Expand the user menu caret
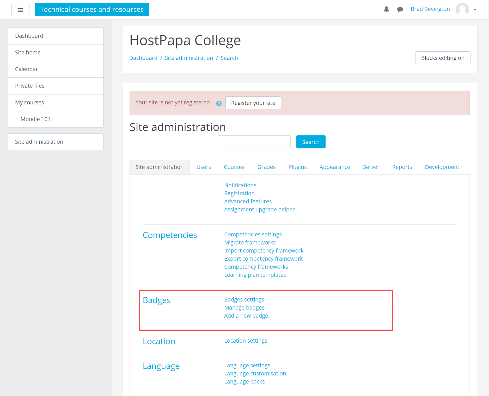489x396 pixels. click(475, 10)
